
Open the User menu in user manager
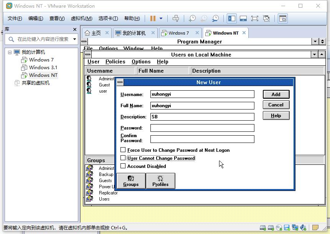[x=93, y=61]
